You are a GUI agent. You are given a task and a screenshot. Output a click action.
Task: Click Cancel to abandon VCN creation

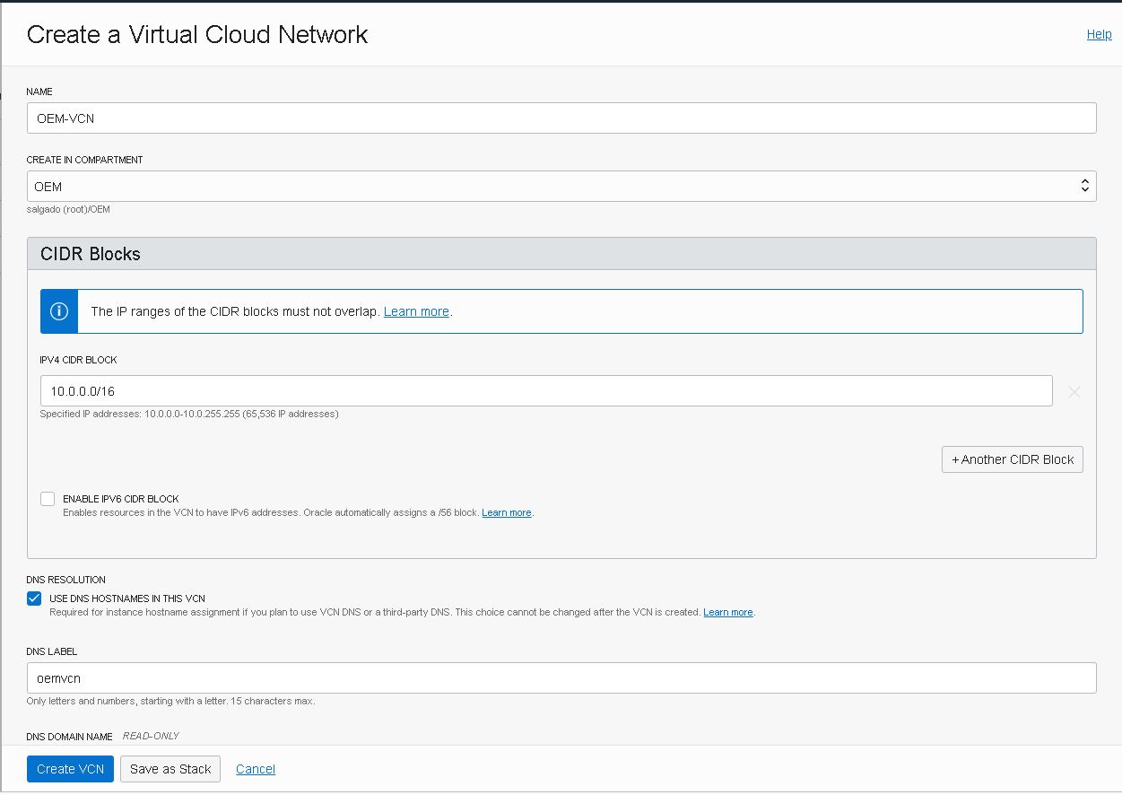(255, 768)
